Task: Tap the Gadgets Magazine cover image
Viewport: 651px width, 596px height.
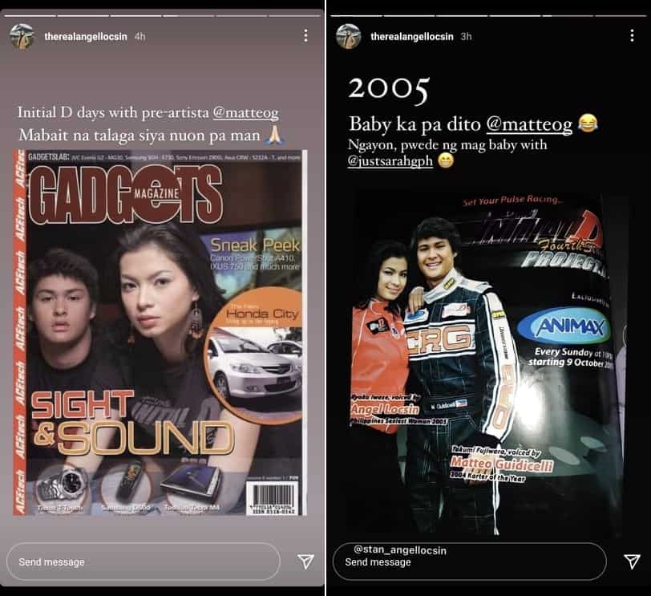Action: click(160, 333)
